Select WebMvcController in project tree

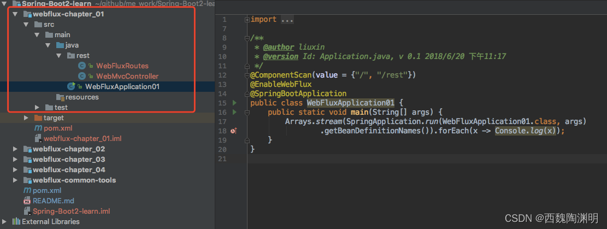[x=127, y=77]
